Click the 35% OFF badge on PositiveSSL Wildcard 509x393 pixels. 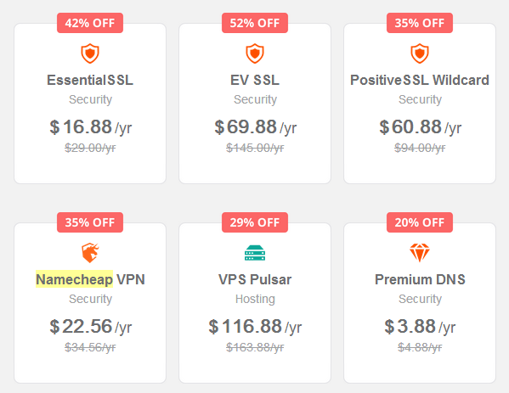[420, 23]
